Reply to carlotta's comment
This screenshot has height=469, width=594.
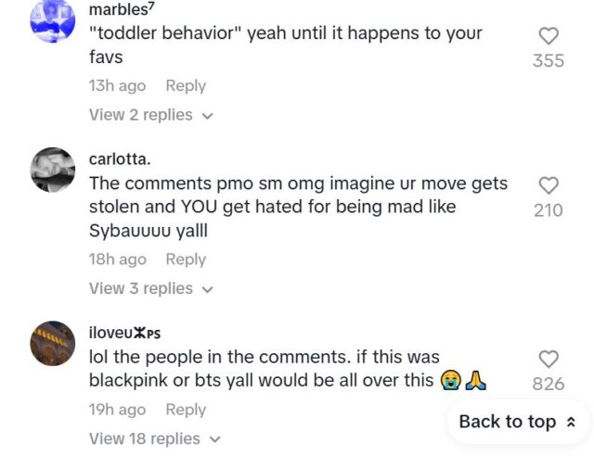click(186, 260)
